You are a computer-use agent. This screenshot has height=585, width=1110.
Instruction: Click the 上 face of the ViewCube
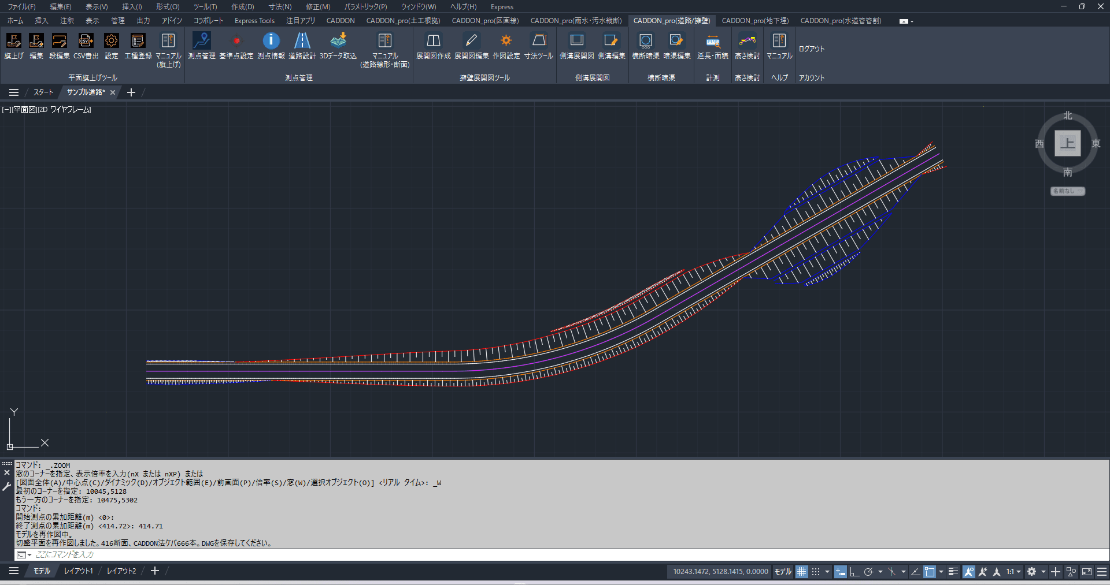1067,143
